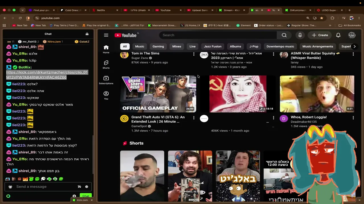
Task: Close the kick.com panel tab
Action: (92, 200)
